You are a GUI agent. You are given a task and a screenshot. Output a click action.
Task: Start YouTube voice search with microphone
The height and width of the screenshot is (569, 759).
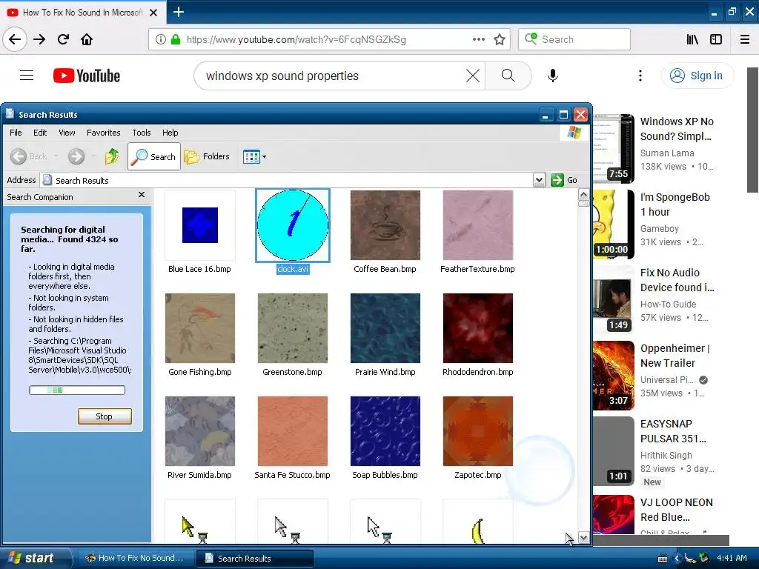pos(553,76)
